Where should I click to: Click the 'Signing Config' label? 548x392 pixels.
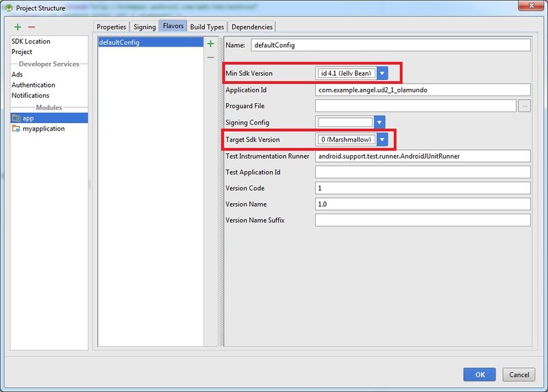(247, 122)
